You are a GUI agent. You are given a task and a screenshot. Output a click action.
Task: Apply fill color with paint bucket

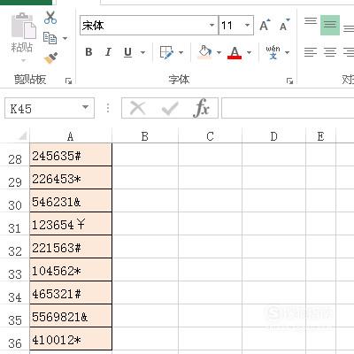(x=204, y=52)
